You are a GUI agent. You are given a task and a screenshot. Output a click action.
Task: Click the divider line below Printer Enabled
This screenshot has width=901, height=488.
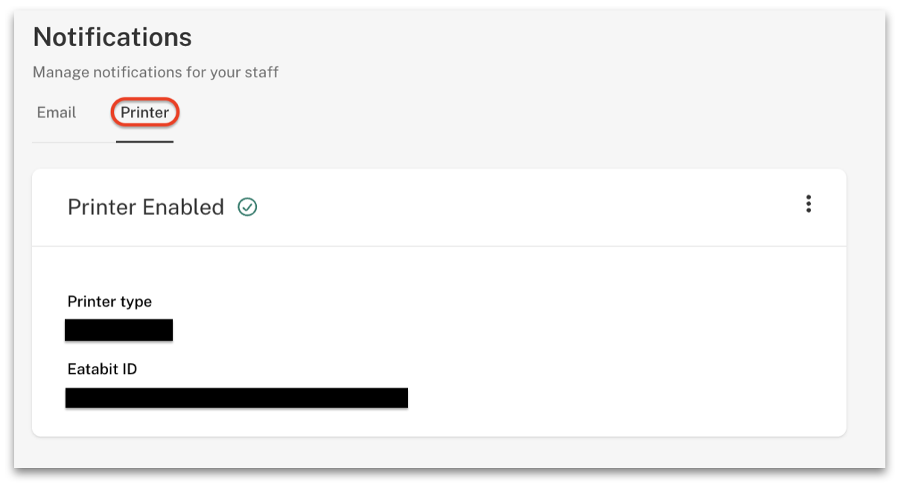(439, 246)
